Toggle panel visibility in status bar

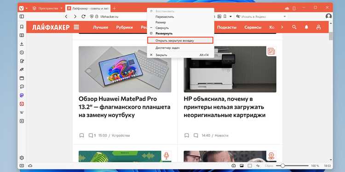click(x=22, y=166)
